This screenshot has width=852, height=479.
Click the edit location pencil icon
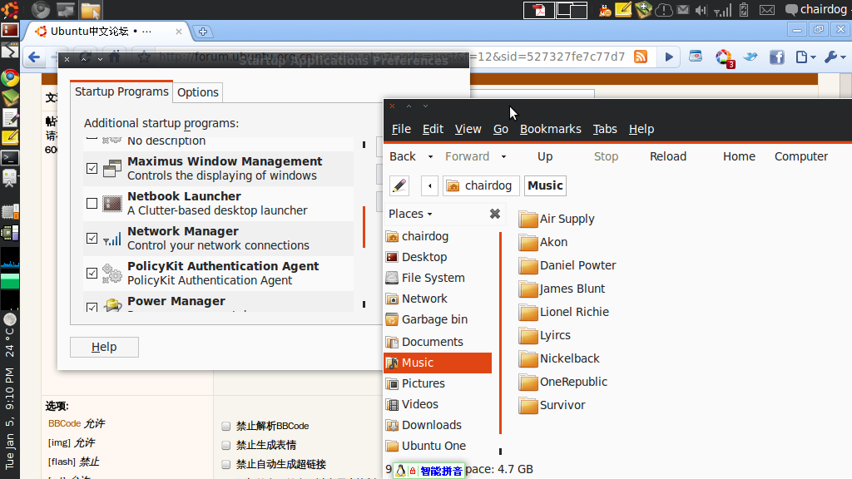click(x=399, y=185)
